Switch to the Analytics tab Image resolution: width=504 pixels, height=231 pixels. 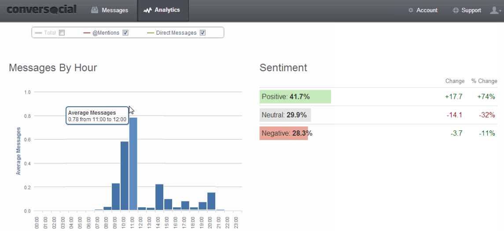(163, 10)
